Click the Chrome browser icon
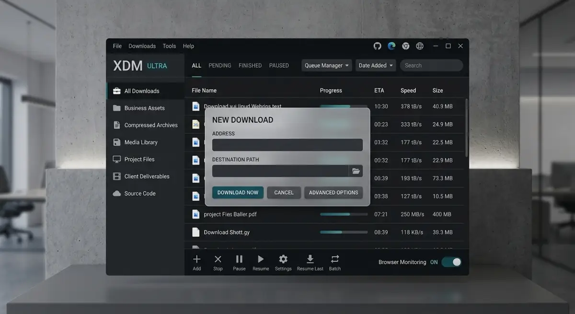Viewport: 575px width, 314px height. pos(406,46)
